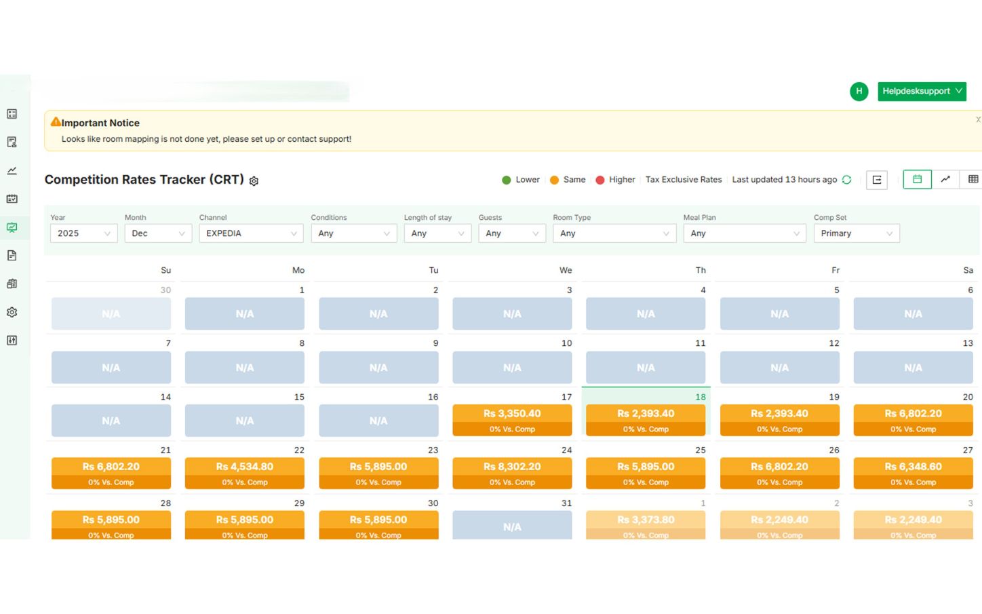Open the line chart icon in left sidebar
The image size is (982, 614).
click(x=12, y=171)
